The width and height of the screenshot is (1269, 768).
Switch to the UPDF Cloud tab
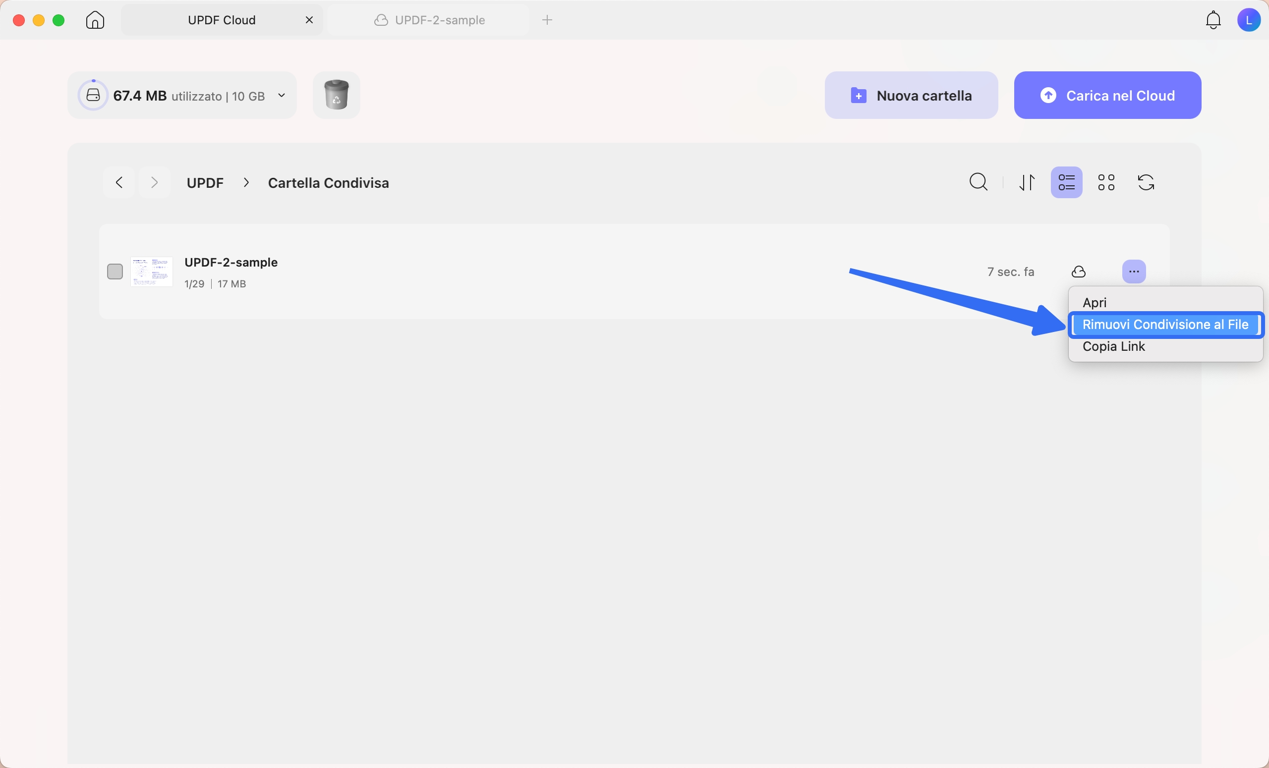222,20
